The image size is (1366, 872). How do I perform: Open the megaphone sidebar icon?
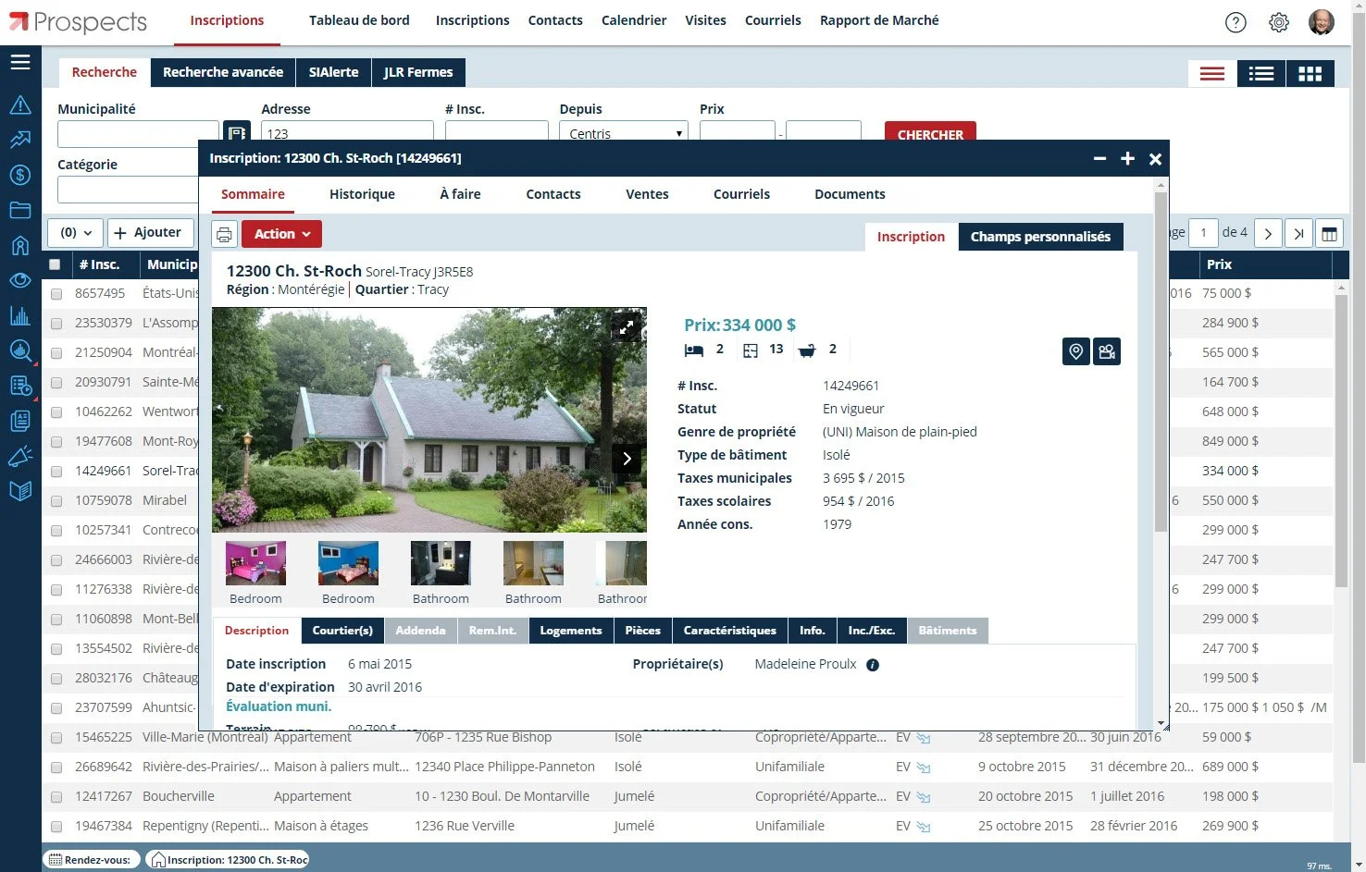point(20,456)
